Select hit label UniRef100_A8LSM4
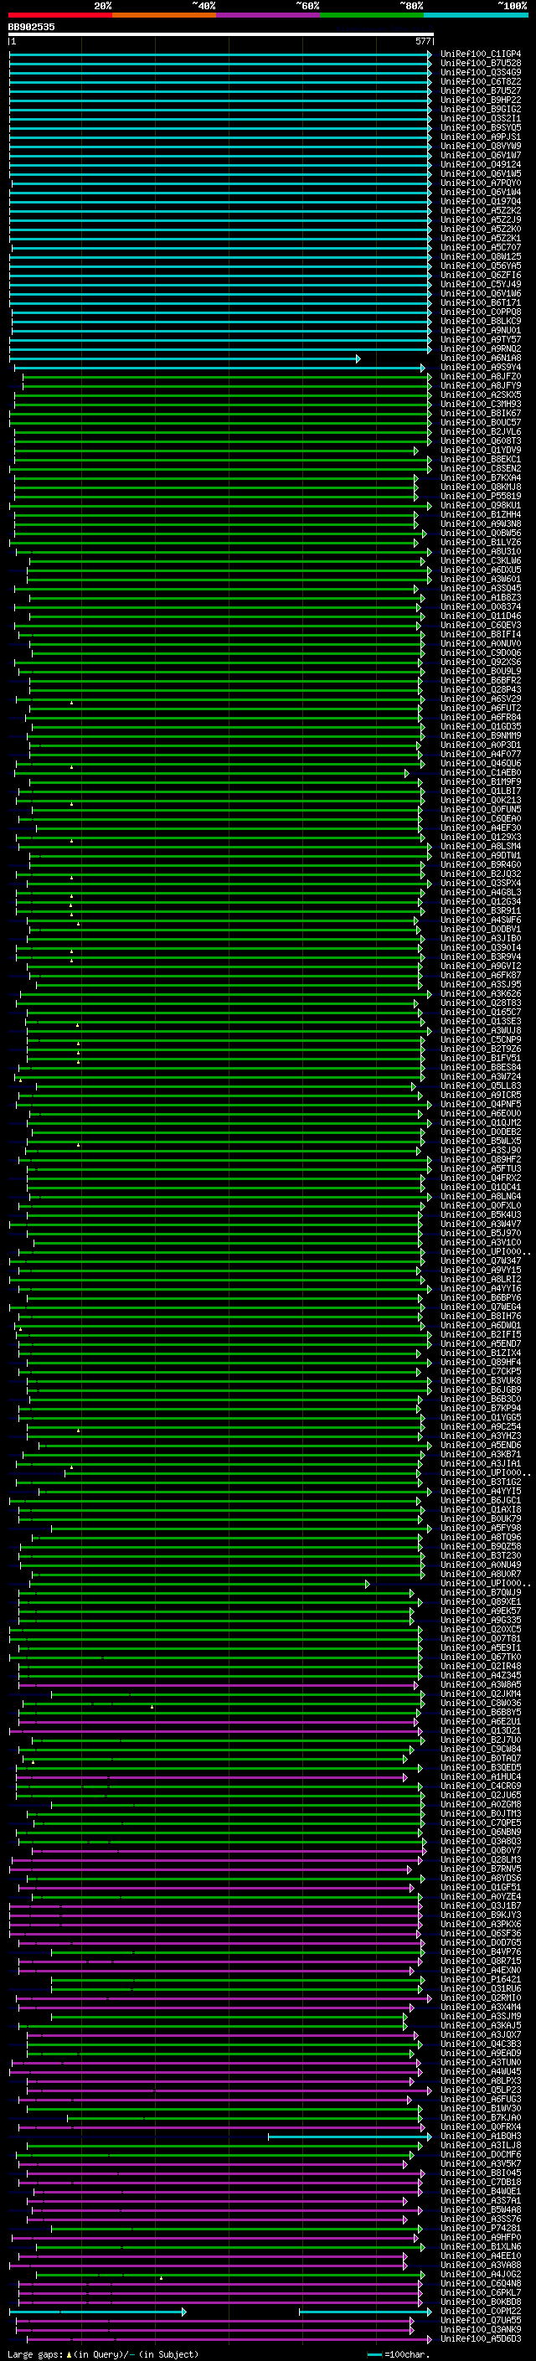The width and height of the screenshot is (536, 2361). tap(480, 847)
